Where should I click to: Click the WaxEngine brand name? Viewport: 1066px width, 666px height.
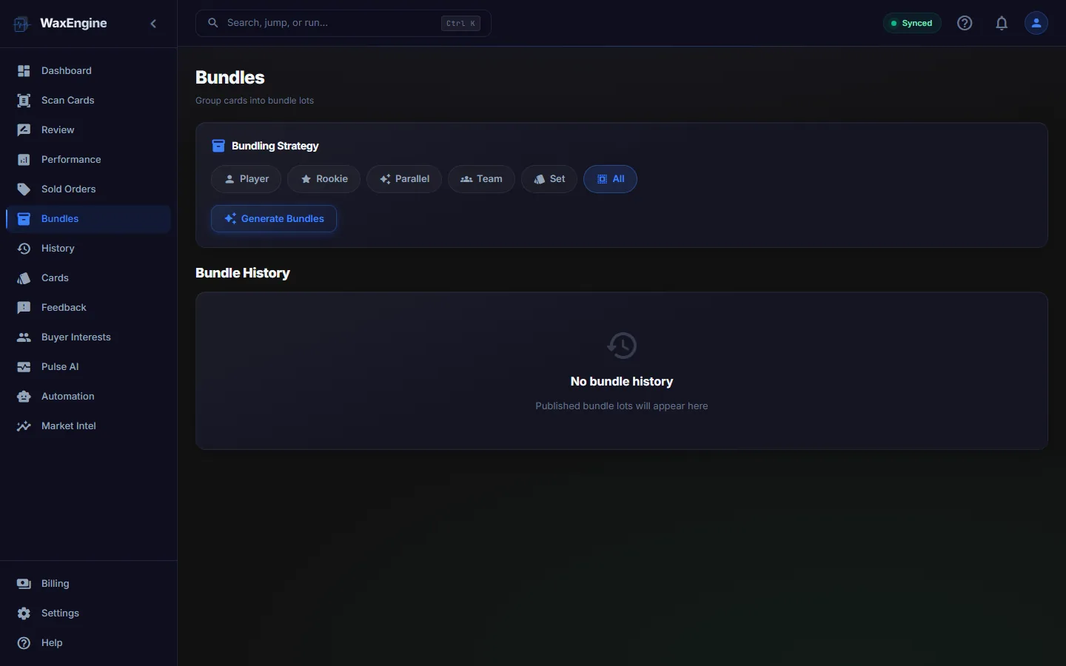tap(73, 23)
